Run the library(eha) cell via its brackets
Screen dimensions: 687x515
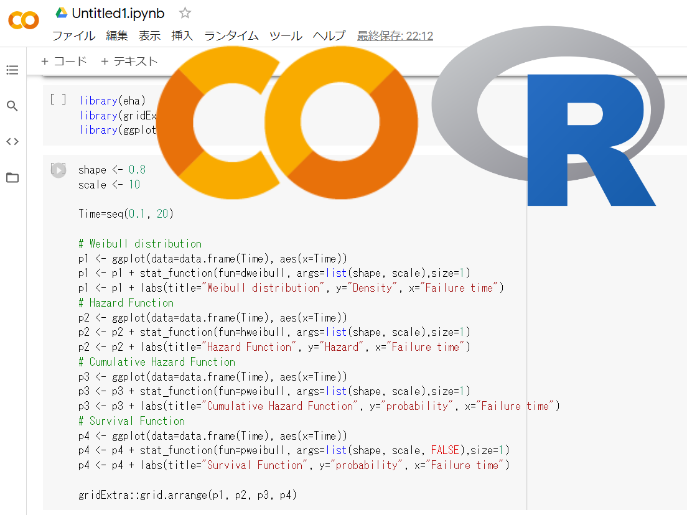(58, 100)
